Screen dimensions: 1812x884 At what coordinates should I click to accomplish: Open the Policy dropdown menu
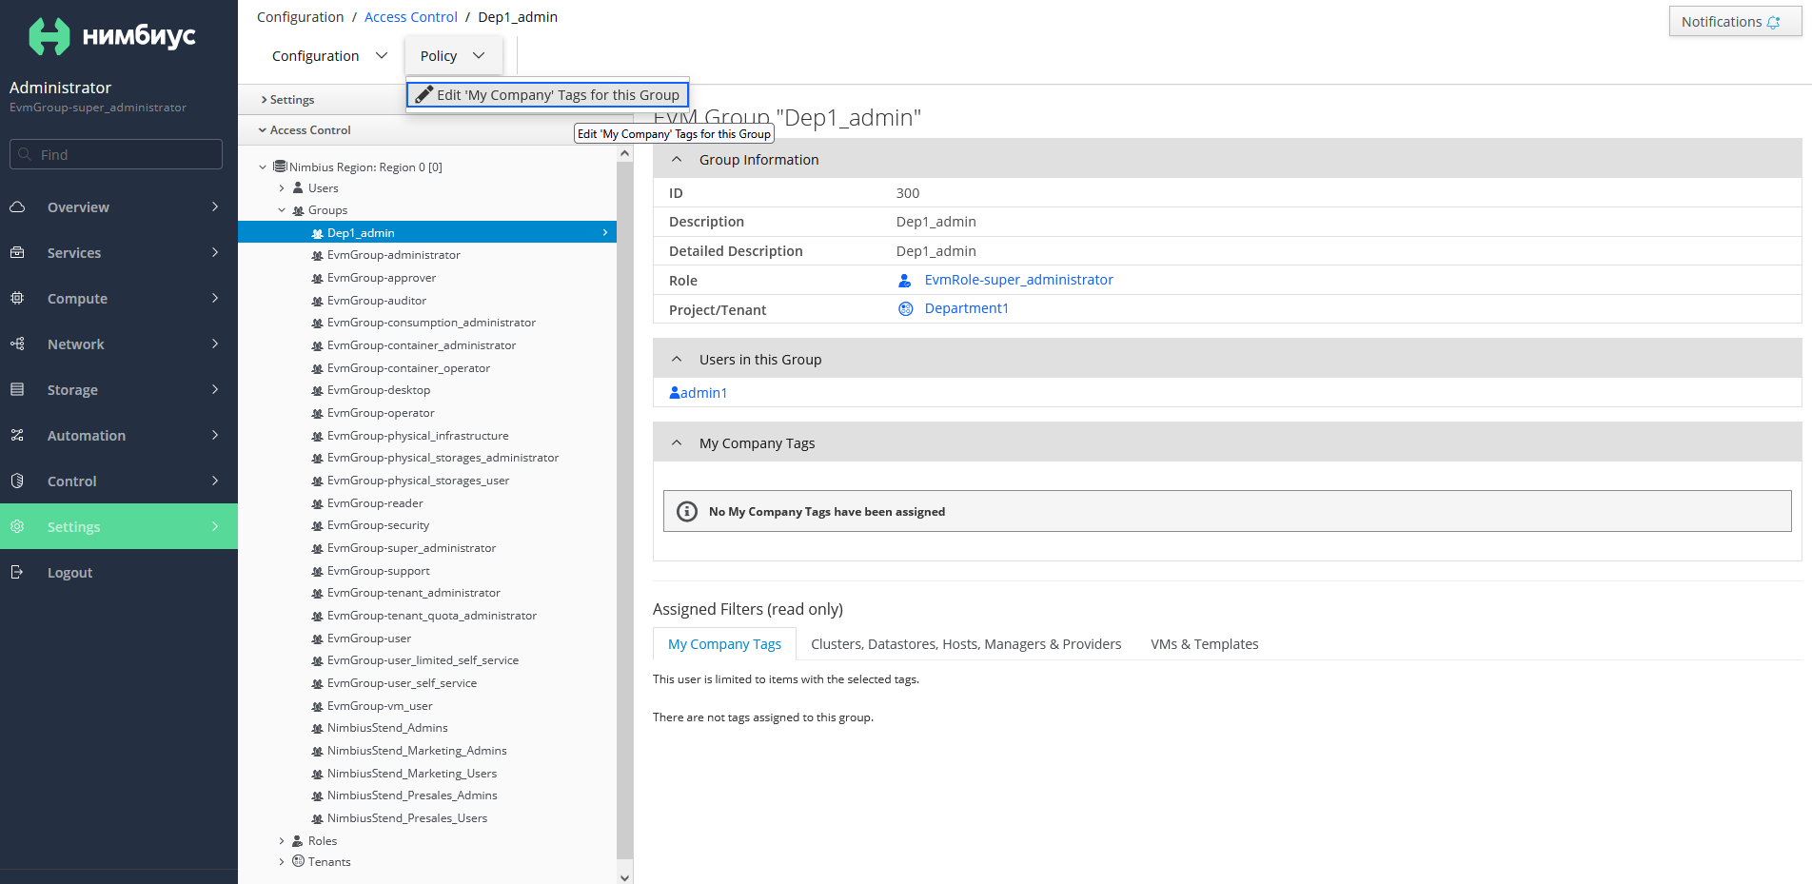pyautogui.click(x=453, y=55)
